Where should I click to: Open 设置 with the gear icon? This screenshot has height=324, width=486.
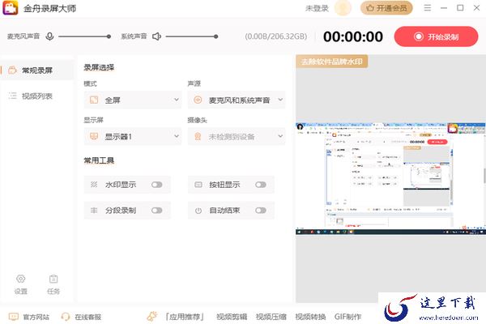coord(21,279)
